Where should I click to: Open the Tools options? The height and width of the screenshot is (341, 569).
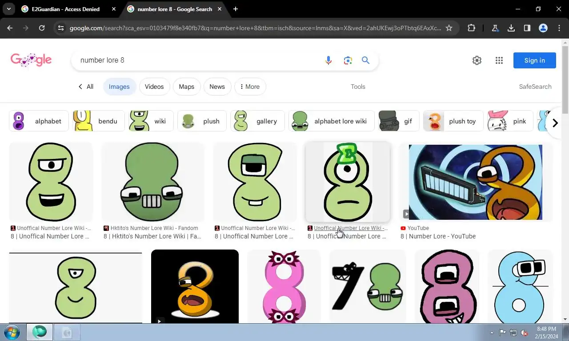[358, 87]
